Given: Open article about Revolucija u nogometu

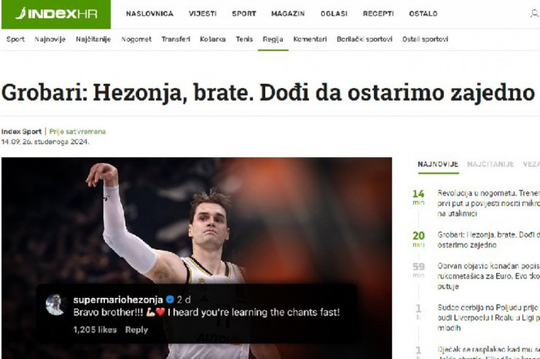Looking at the screenshot, I should [488, 203].
